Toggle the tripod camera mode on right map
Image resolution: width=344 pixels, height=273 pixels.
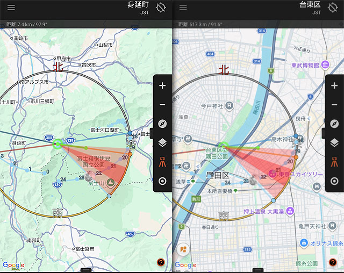click(334, 162)
